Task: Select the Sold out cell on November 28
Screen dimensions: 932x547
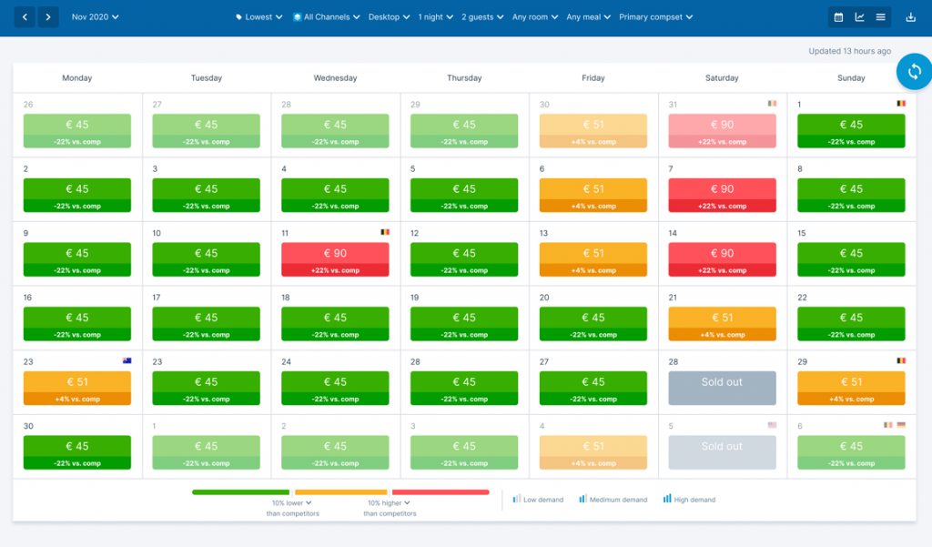Action: 722,387
